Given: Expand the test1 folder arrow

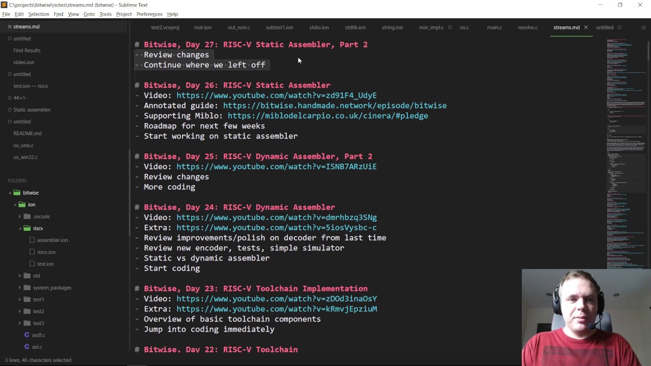Looking at the screenshot, I should 20,299.
